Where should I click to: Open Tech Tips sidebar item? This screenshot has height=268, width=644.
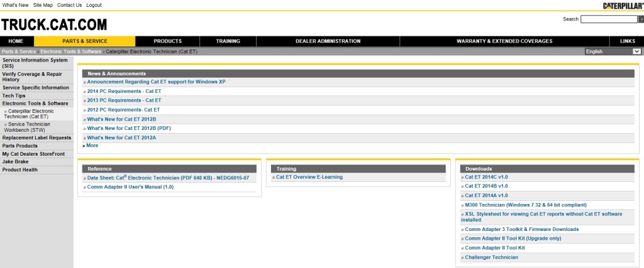click(36, 96)
